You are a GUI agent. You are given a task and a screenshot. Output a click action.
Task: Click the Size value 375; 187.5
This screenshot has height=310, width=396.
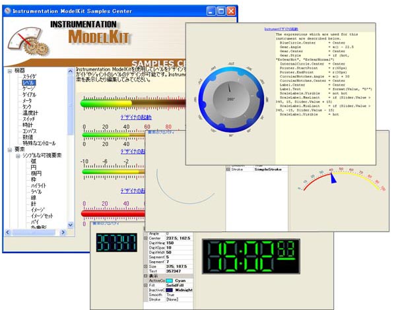tap(180, 266)
